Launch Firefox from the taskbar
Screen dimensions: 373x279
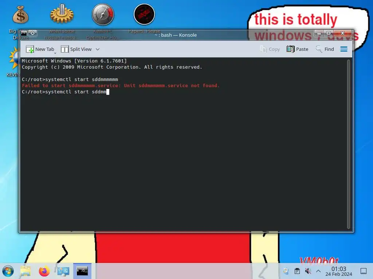(44, 271)
